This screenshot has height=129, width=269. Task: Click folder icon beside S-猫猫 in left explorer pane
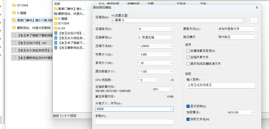pos(14,13)
